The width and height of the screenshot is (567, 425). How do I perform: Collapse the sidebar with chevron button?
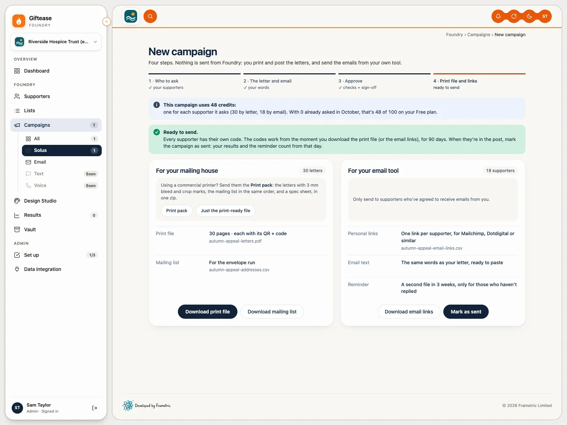coord(106,22)
